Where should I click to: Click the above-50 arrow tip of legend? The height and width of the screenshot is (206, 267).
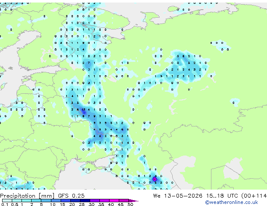(133, 201)
